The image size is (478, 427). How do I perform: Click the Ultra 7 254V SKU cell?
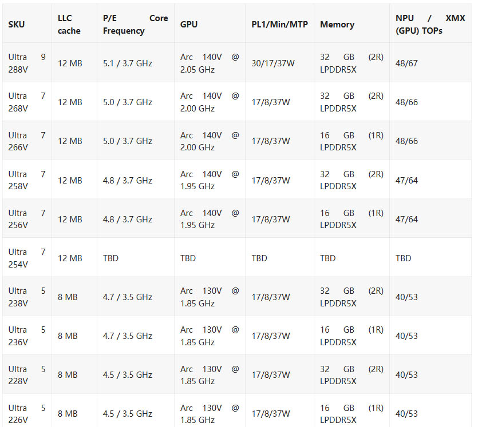pos(26,258)
